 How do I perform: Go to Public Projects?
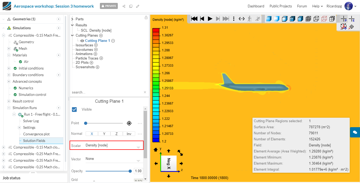(x=280, y=6)
